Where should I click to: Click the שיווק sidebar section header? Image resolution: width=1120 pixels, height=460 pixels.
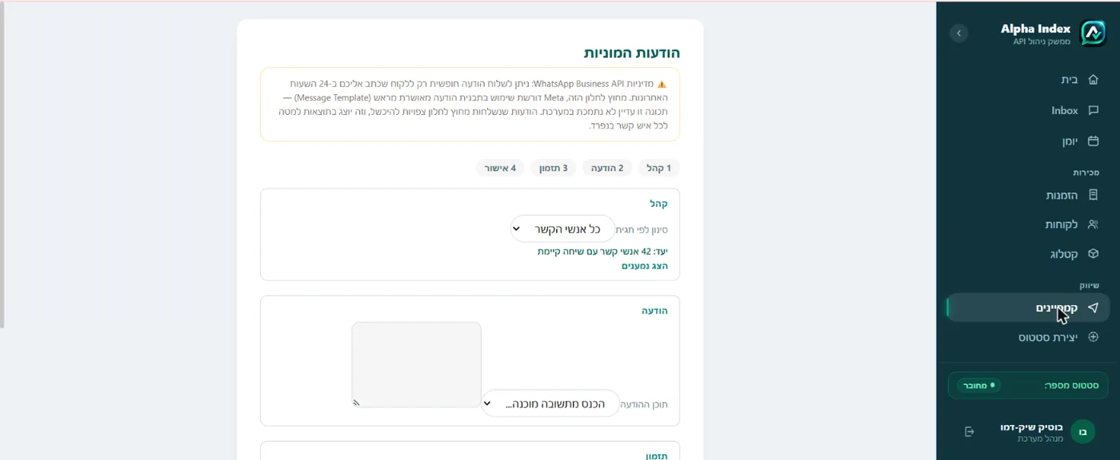point(1089,285)
